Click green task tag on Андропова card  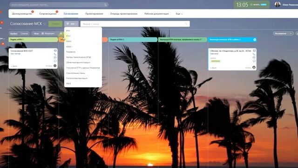pos(216,61)
